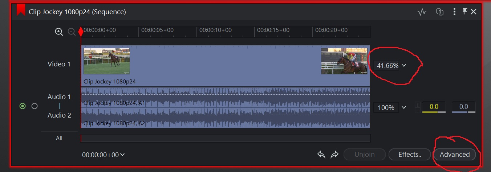
Task: Select the Clip Jockey 1080p24, A2 audio clip
Action: (225, 118)
